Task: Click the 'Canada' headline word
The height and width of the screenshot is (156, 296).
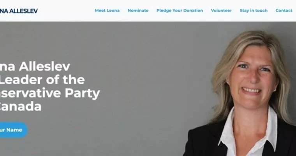Action: (21, 106)
